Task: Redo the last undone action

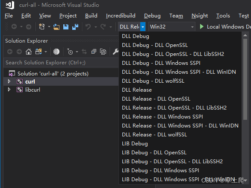Action: tap(103, 27)
